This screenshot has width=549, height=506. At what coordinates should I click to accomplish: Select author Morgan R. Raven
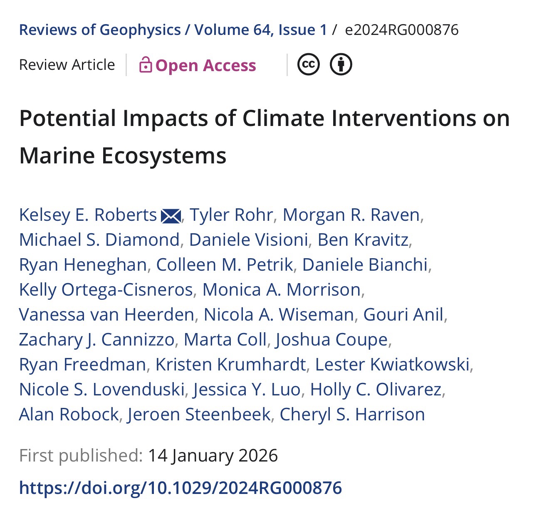pos(351,215)
